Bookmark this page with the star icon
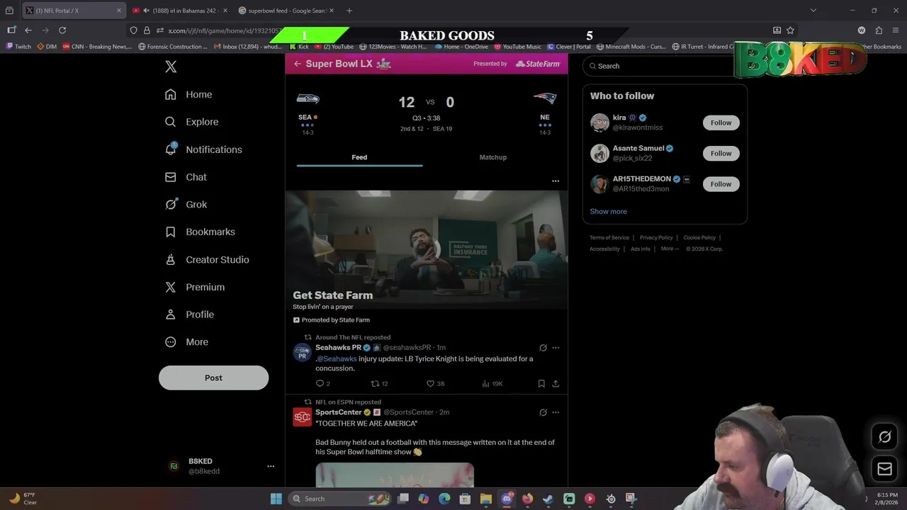The height and width of the screenshot is (510, 907). point(790,30)
